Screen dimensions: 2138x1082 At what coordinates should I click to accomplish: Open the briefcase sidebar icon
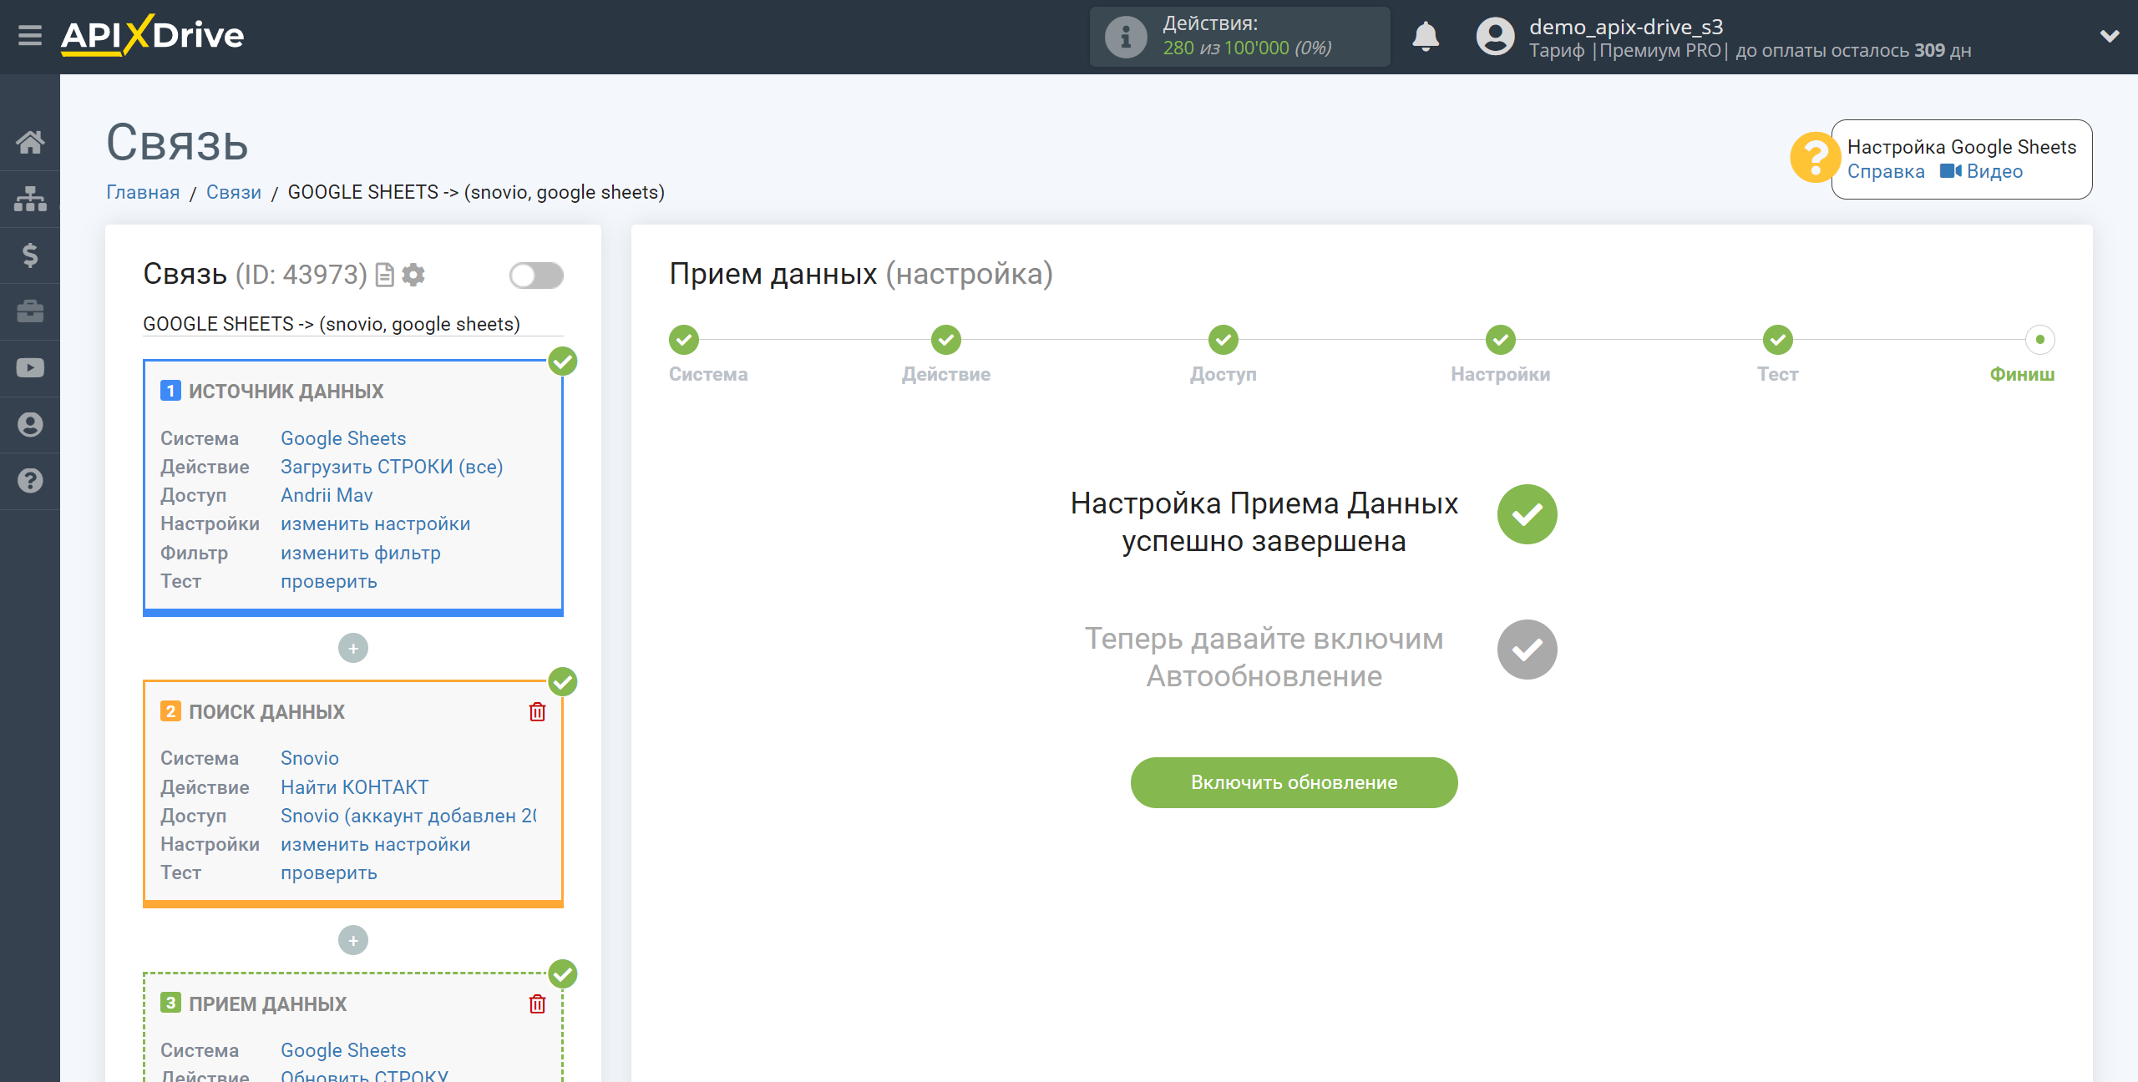(x=30, y=311)
